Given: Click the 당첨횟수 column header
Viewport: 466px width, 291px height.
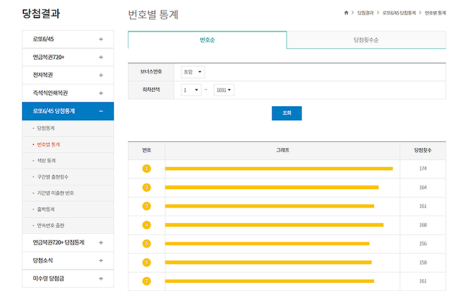Looking at the screenshot, I should [423, 150].
